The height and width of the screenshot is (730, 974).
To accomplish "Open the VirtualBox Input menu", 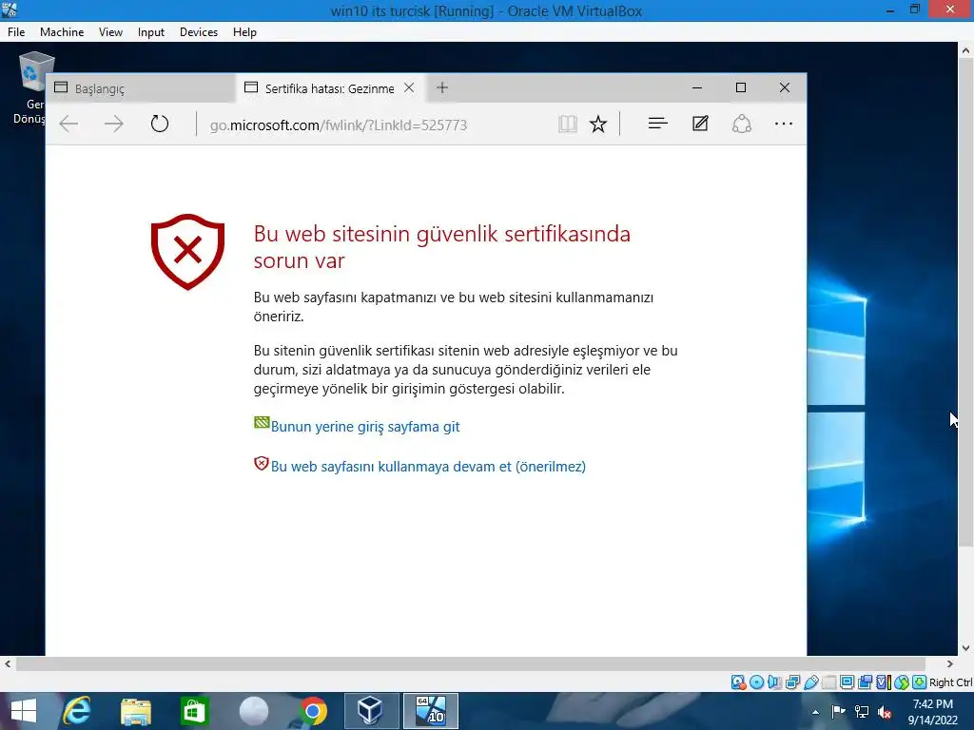I will [x=151, y=32].
